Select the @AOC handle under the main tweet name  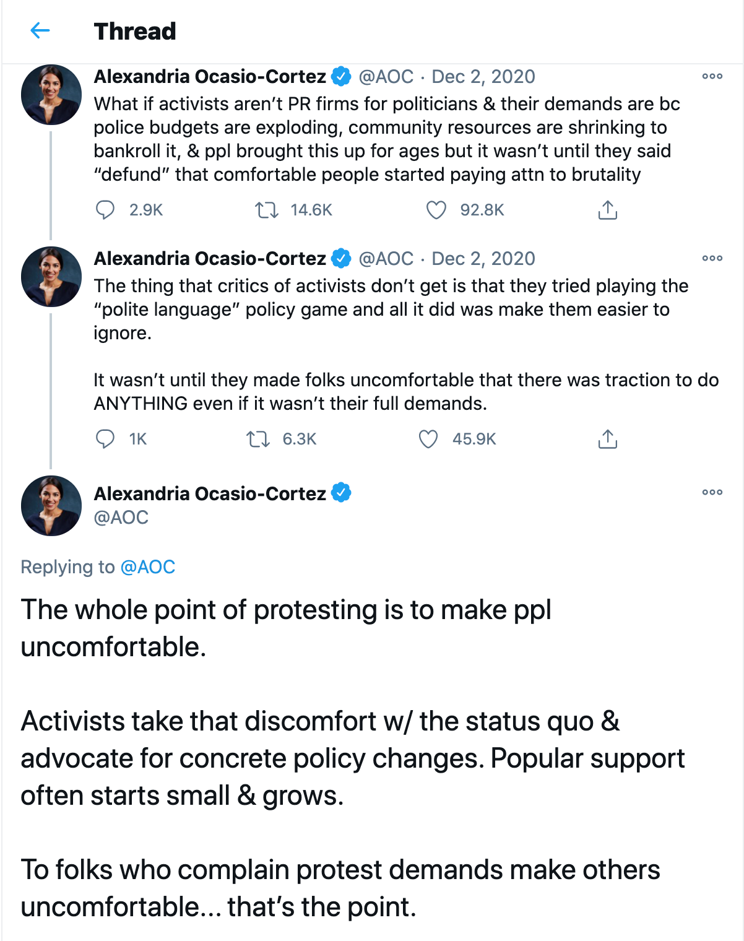click(x=121, y=518)
